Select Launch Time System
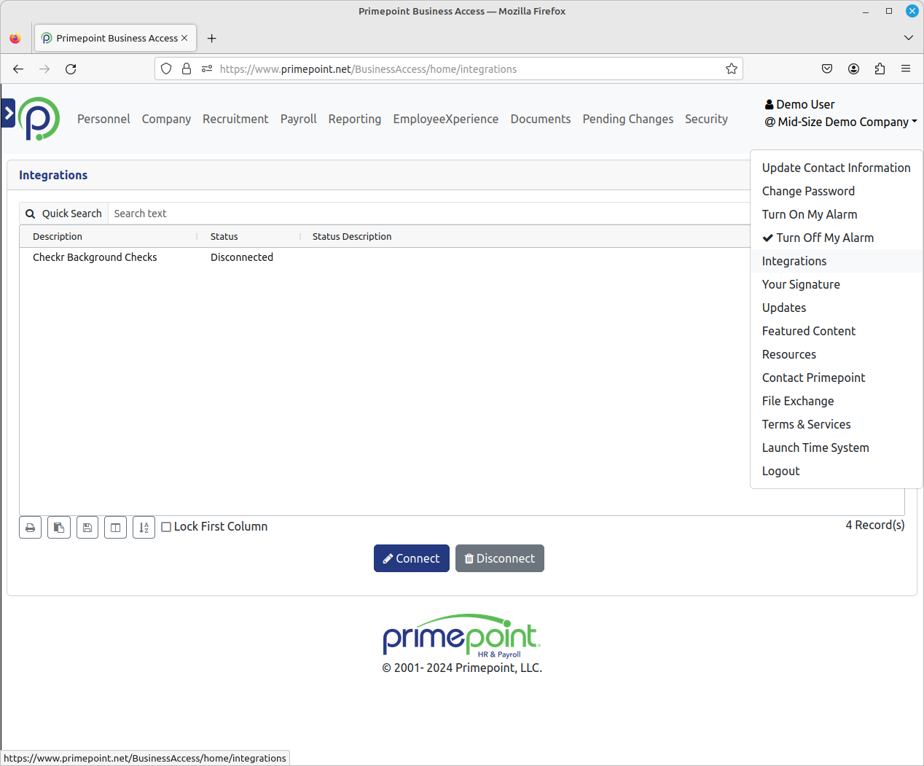The image size is (924, 766). pyautogui.click(x=837, y=448)
